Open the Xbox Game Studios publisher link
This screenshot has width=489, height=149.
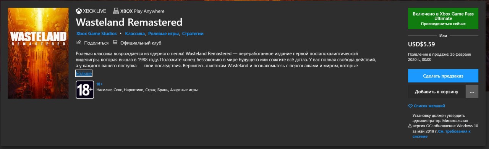pyautogui.click(x=96, y=34)
